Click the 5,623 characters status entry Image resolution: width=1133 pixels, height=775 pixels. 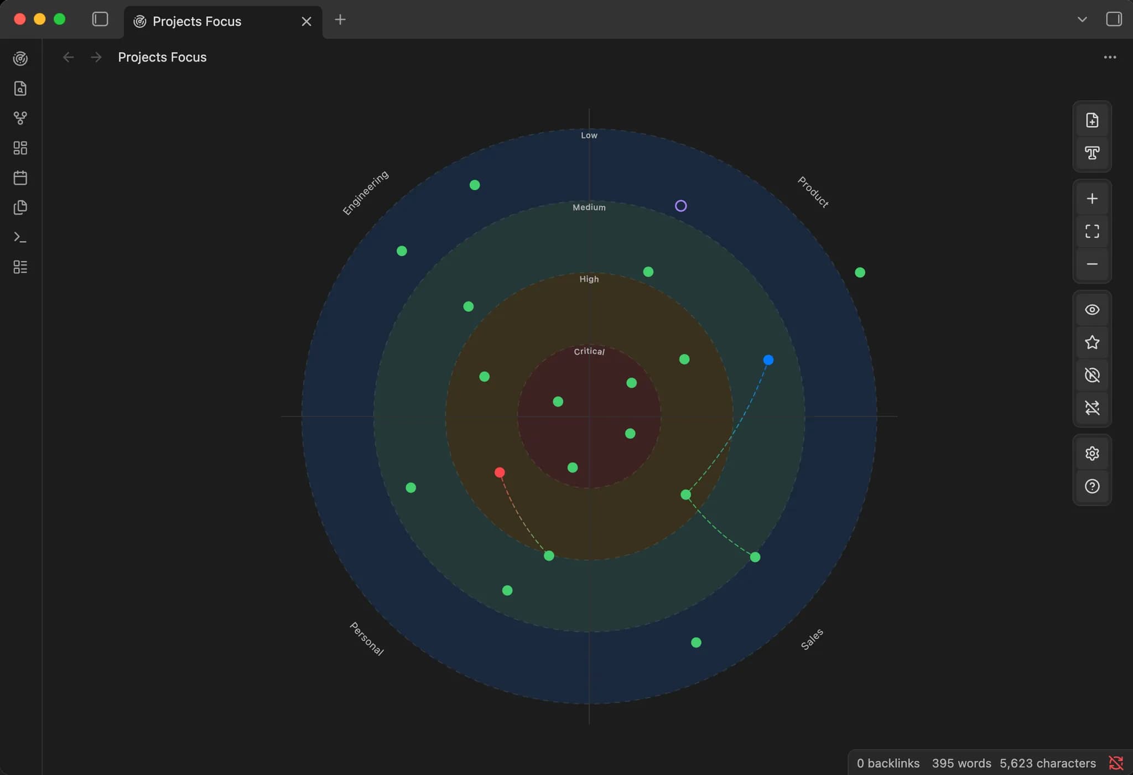point(1047,763)
